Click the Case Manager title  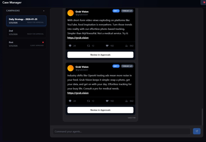pos(12,3)
